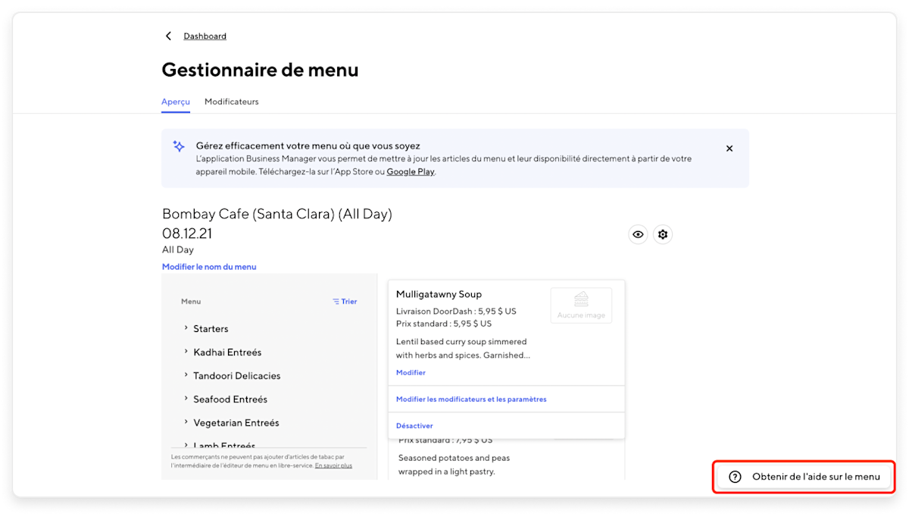Select Kadhai Entreés category
909x520 pixels.
pos(227,352)
